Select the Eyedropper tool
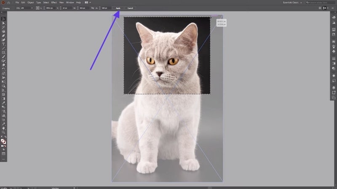Image resolution: width=337 pixels, height=189 pixels. [3, 103]
